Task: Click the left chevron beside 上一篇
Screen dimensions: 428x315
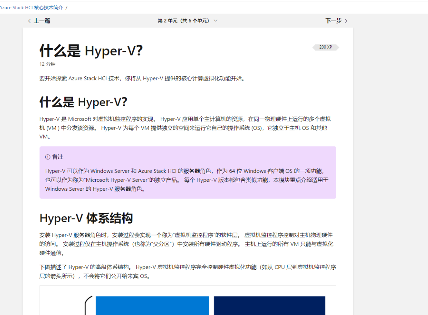Action: point(29,21)
